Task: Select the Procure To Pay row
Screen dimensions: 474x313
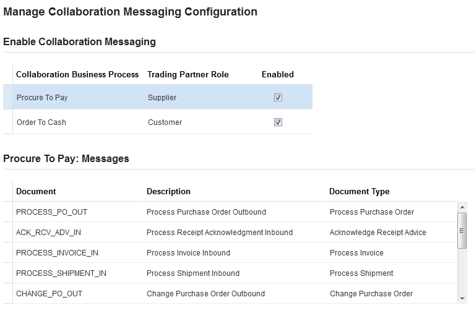Action: click(x=42, y=98)
